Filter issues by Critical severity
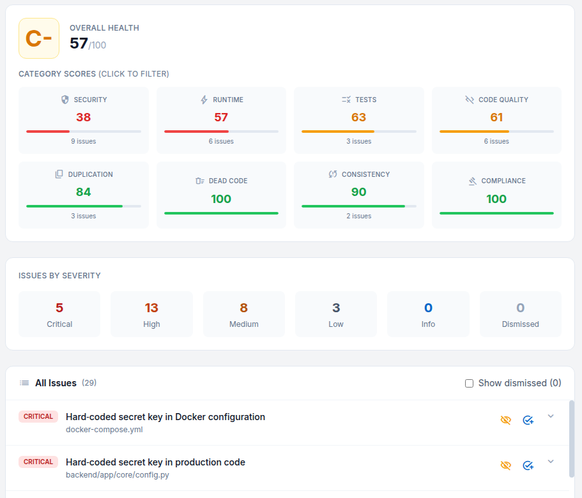 coord(59,313)
